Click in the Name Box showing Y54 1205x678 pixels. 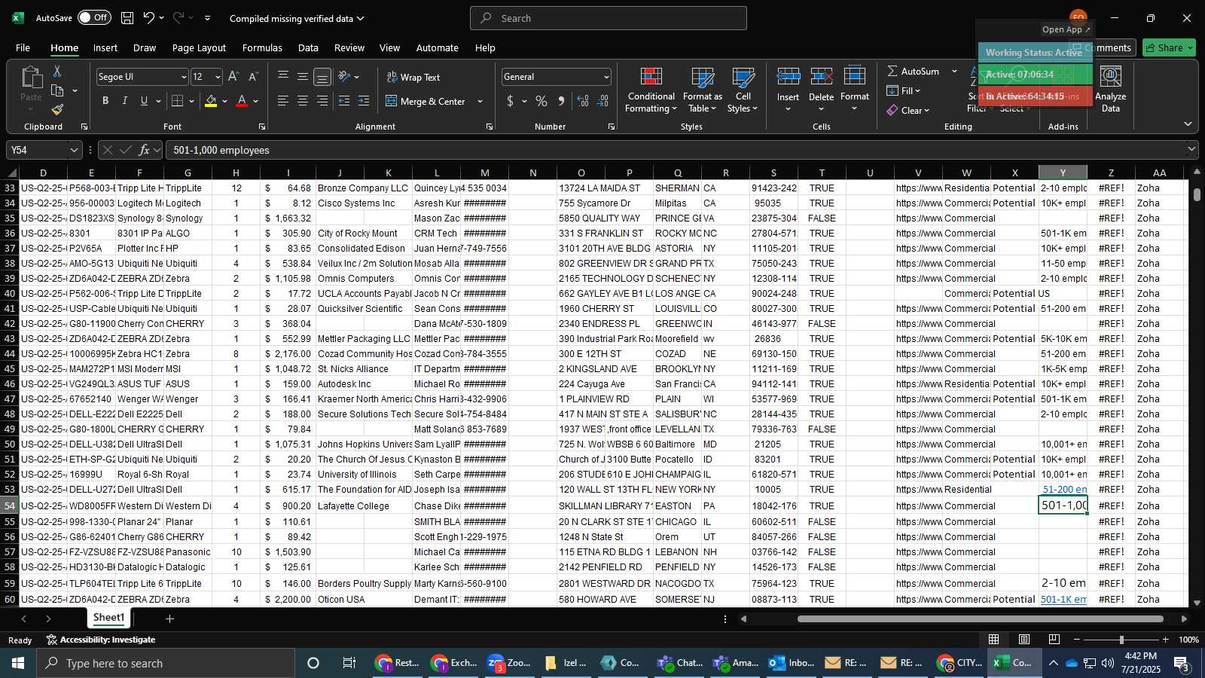(38, 150)
